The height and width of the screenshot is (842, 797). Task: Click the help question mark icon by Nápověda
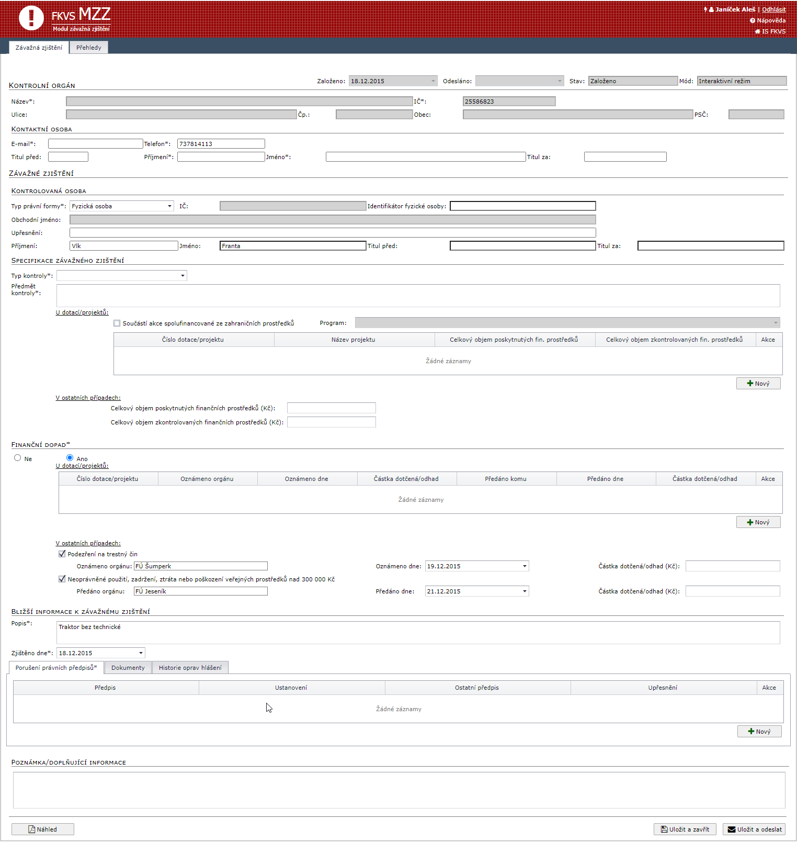click(x=752, y=20)
